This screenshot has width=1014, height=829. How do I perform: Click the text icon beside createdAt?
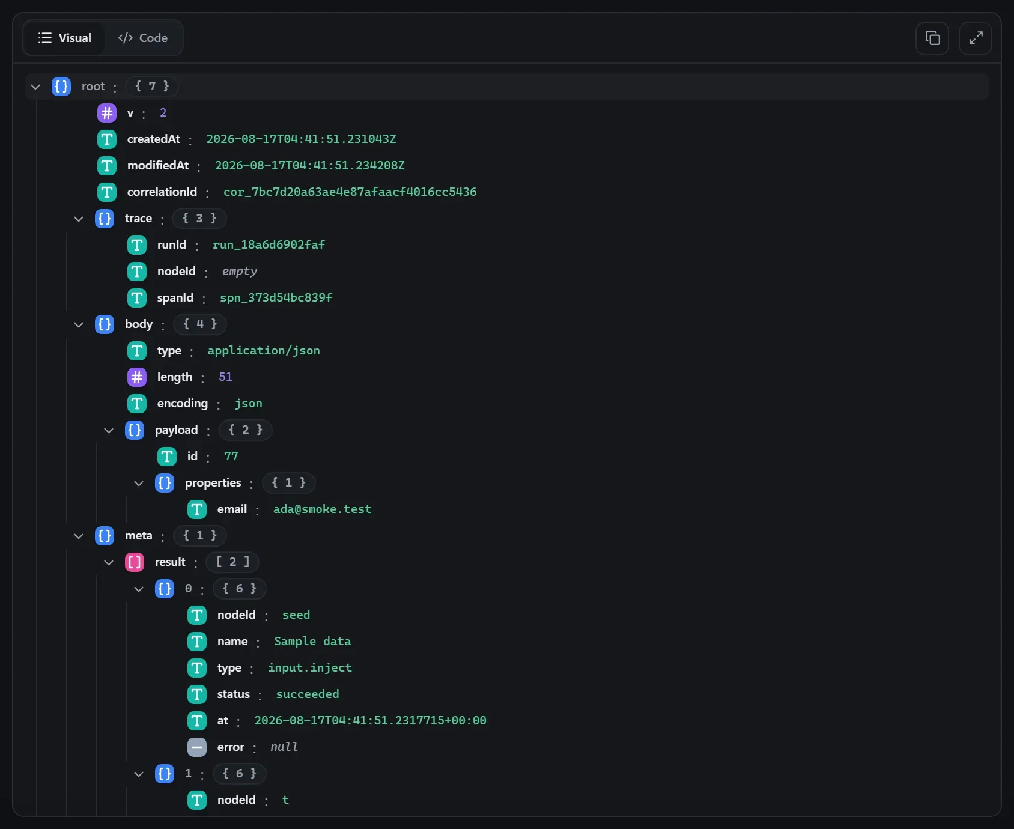coord(107,139)
